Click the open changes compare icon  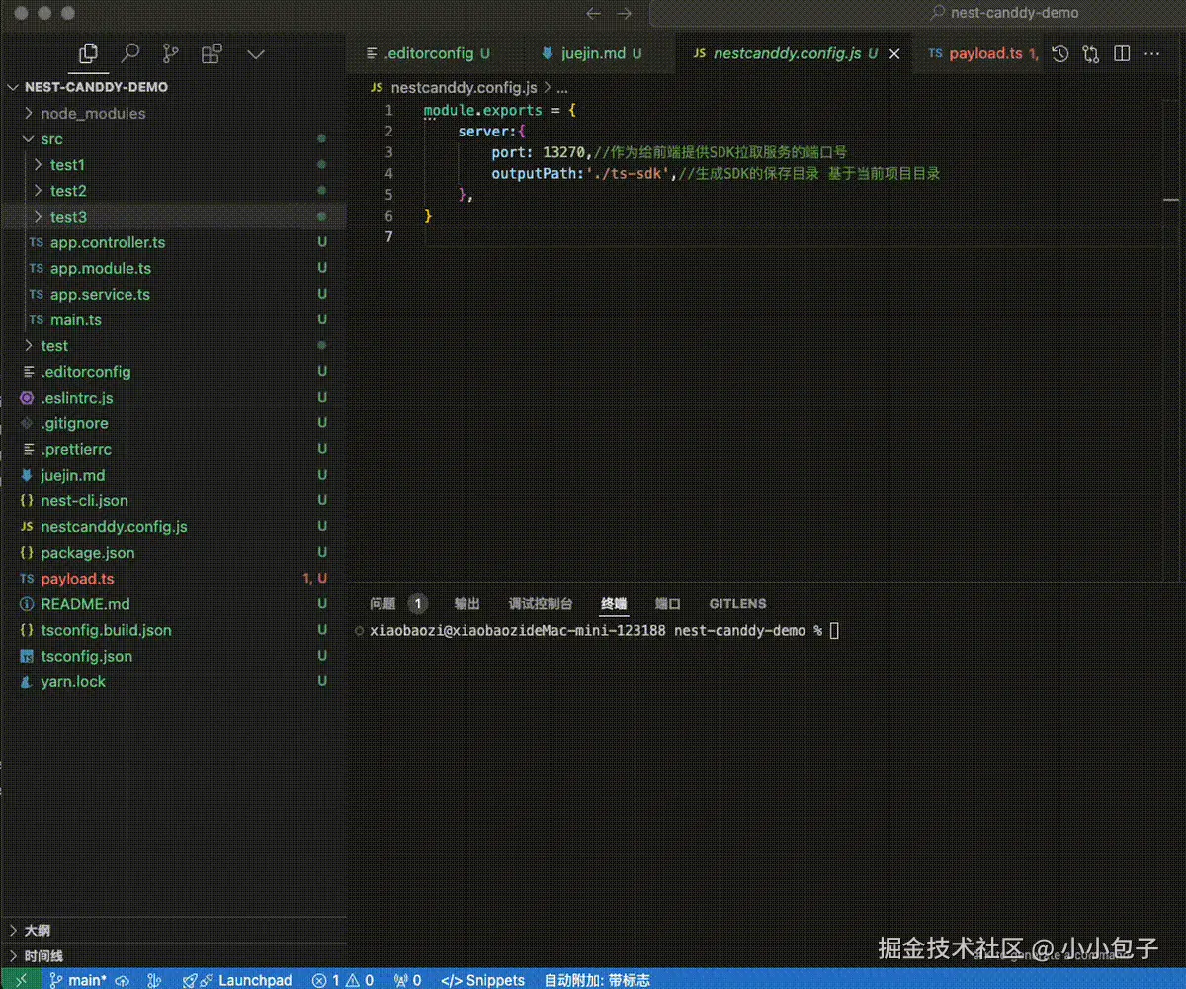click(x=1090, y=53)
